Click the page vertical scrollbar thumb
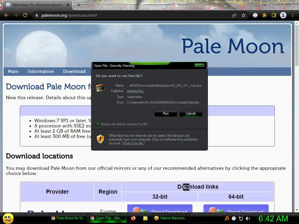This screenshot has width=299, height=224. (297, 46)
